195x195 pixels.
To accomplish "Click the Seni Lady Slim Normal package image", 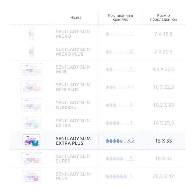I will tap(31, 105).
